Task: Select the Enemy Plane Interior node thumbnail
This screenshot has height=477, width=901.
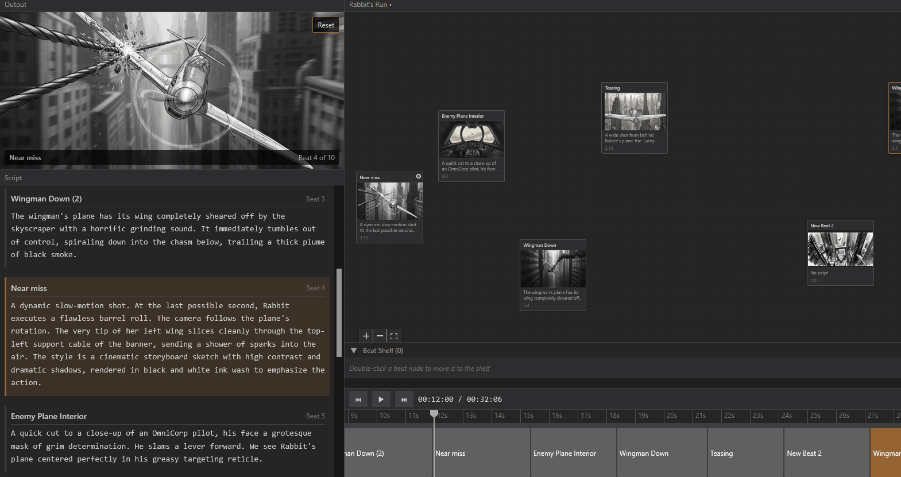Action: (x=471, y=139)
